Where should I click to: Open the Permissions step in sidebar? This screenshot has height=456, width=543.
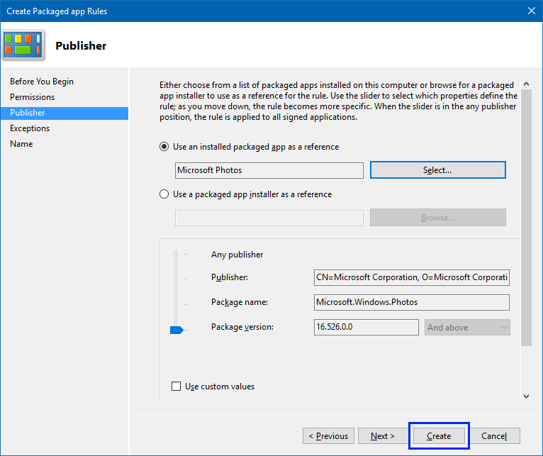(32, 97)
